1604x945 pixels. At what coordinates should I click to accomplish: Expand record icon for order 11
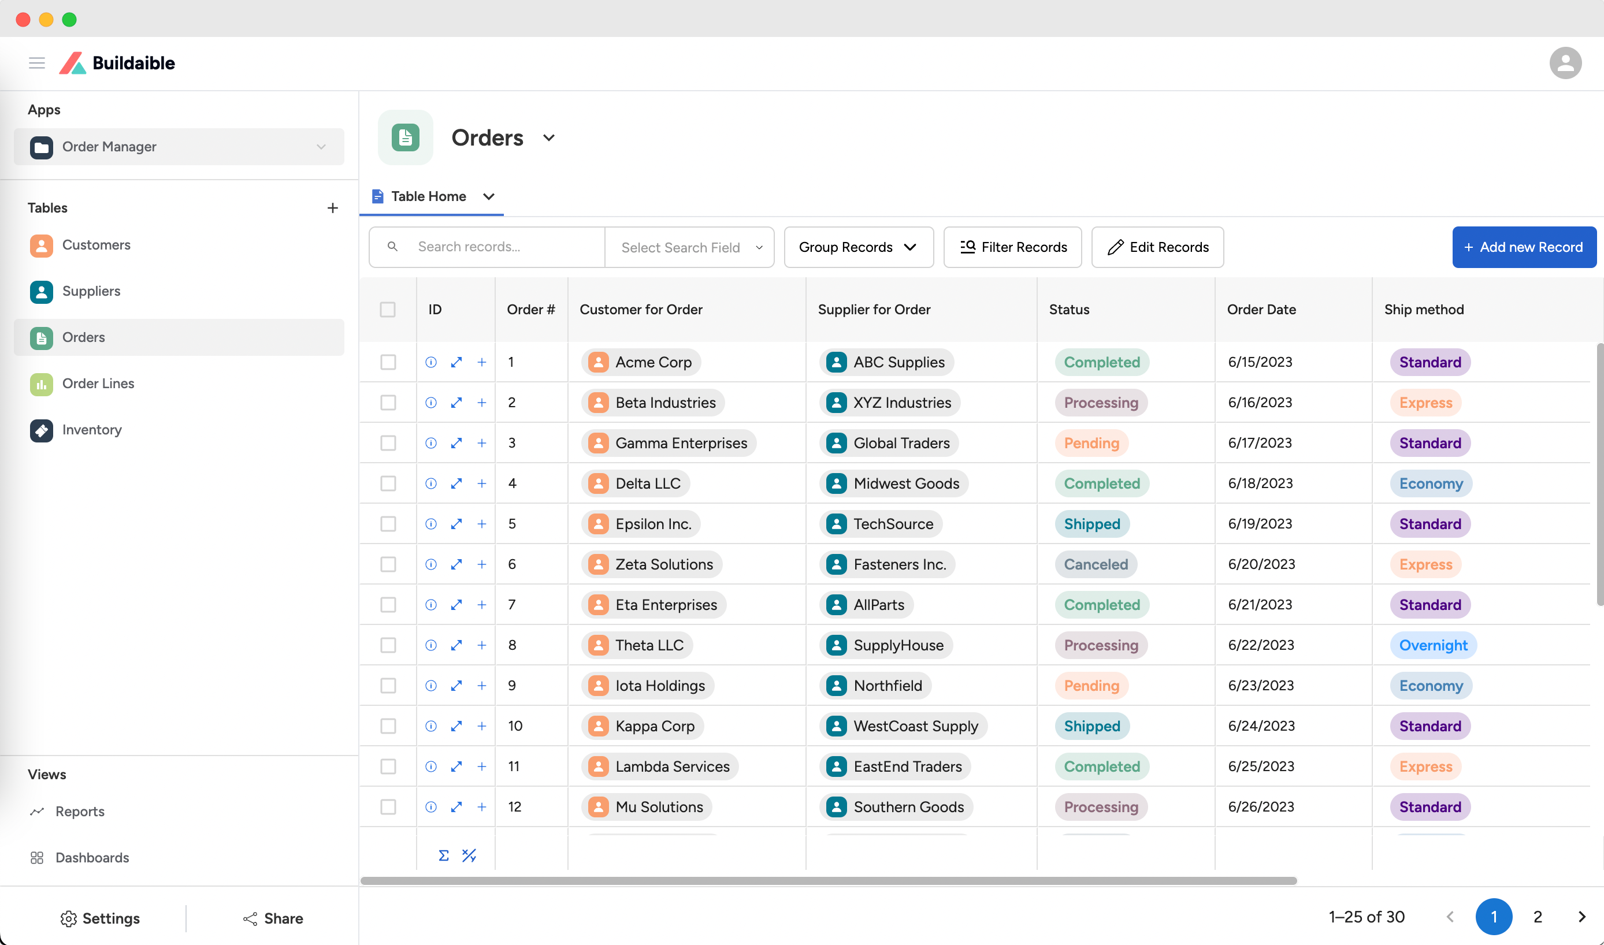coord(456,767)
